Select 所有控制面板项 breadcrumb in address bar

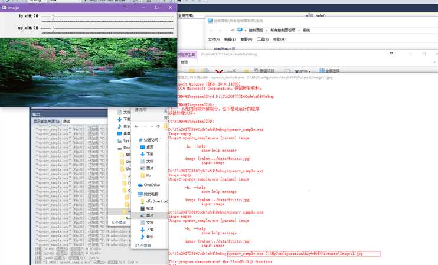[x=283, y=30]
